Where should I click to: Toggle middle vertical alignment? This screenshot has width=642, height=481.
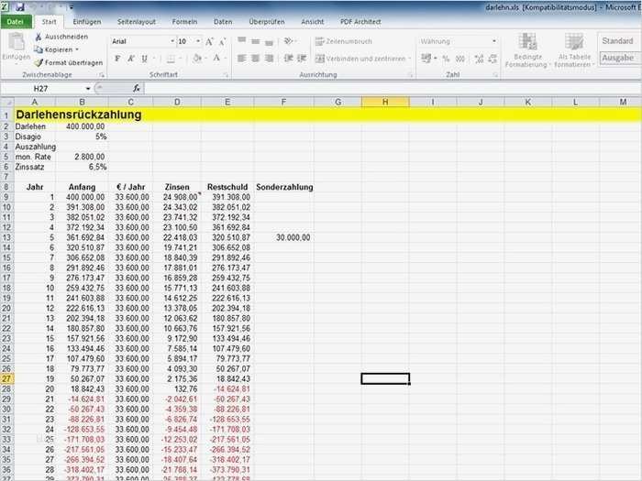tap(256, 41)
